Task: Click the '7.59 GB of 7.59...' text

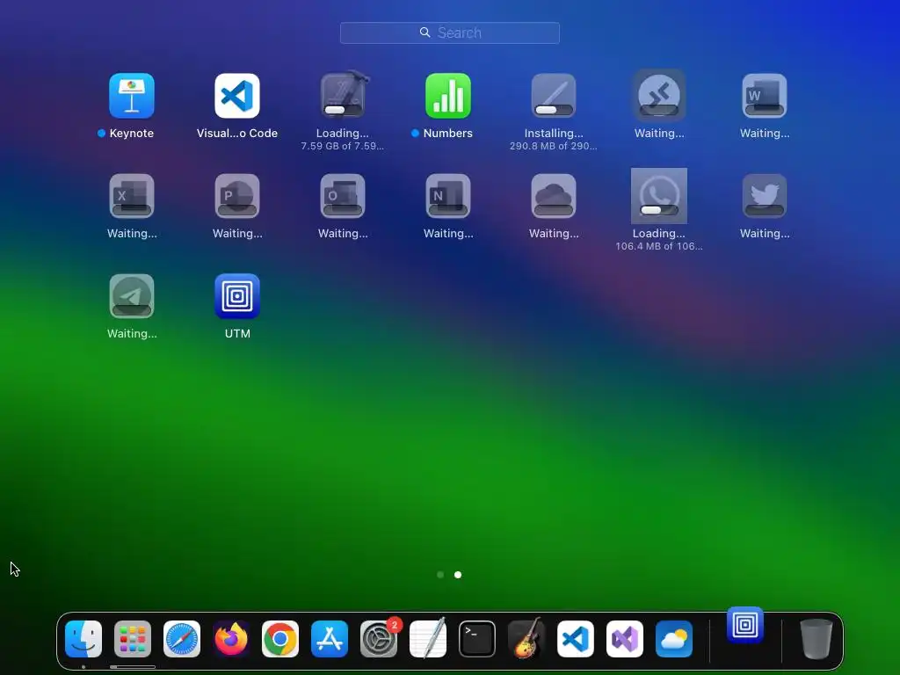Action: 343,146
